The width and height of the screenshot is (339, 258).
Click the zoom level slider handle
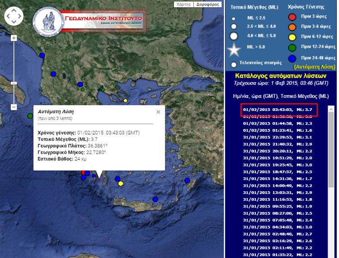pos(14,83)
